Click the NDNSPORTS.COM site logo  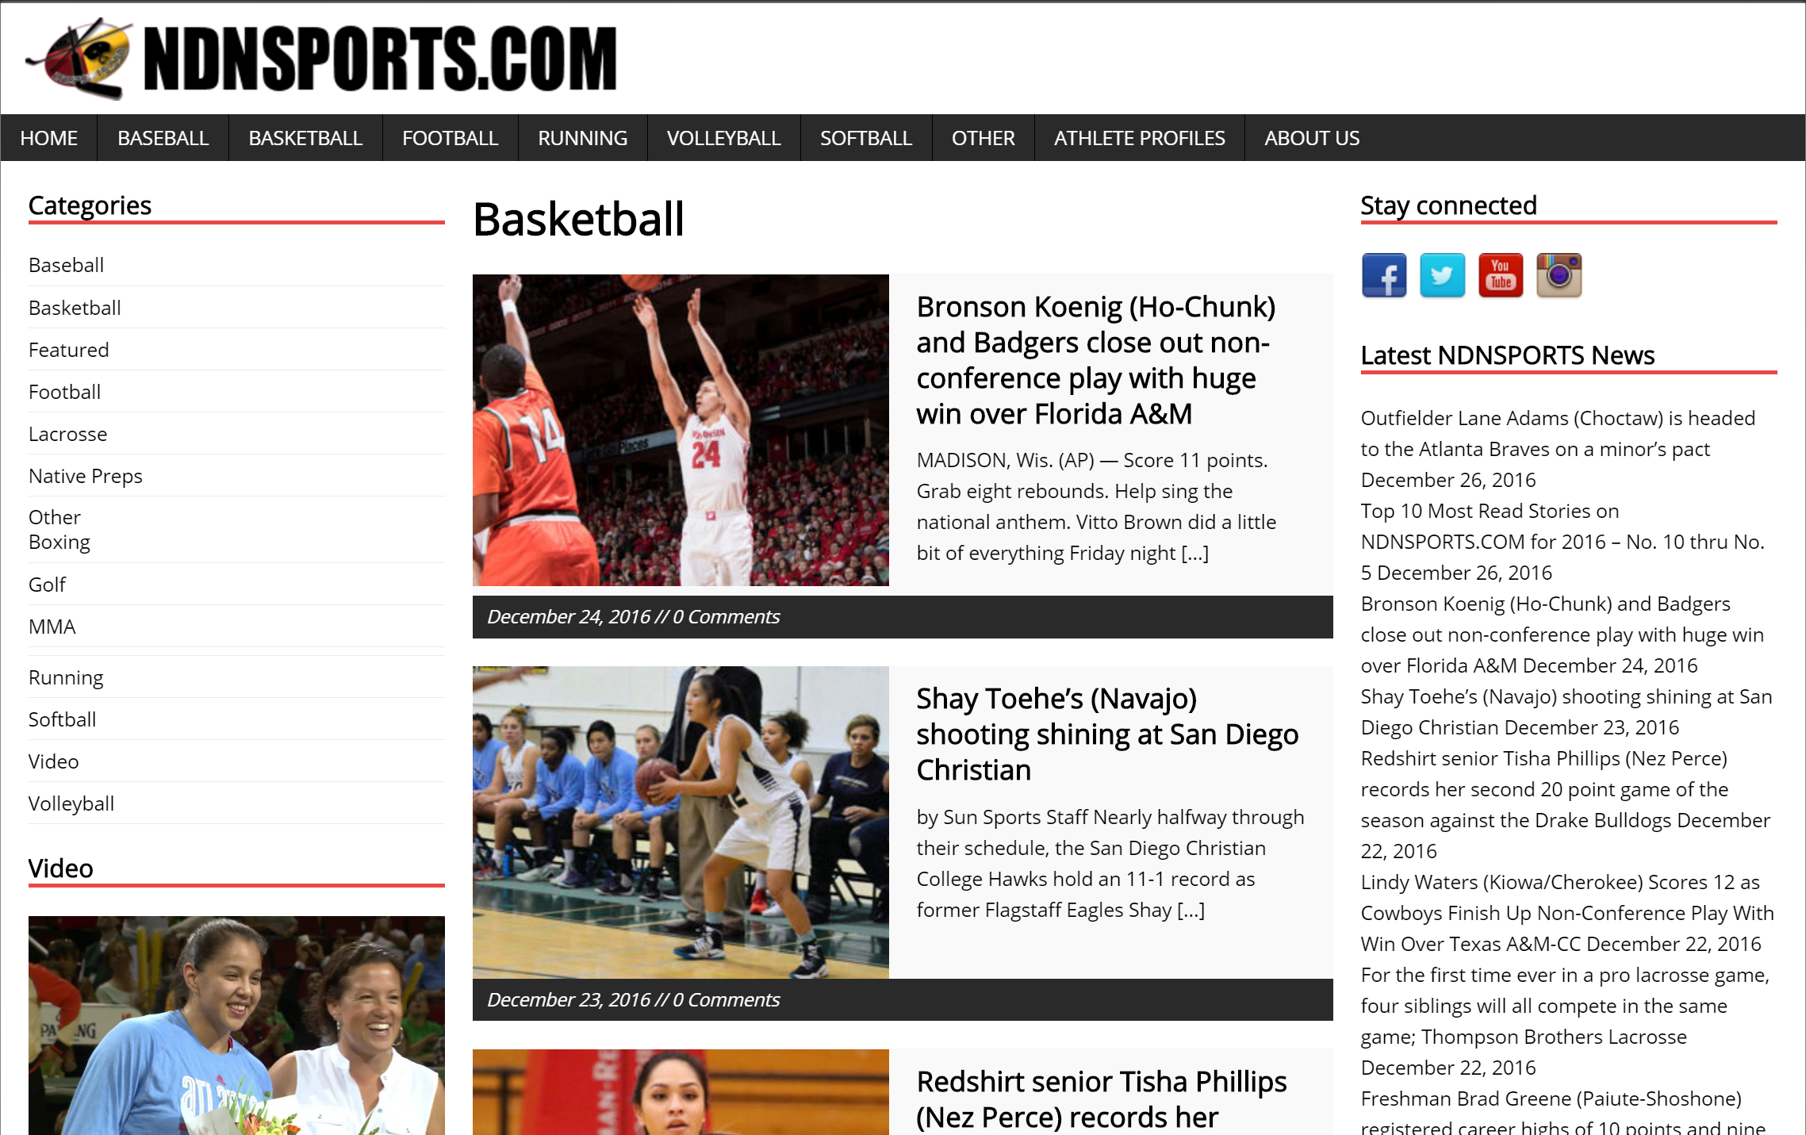tap(321, 58)
